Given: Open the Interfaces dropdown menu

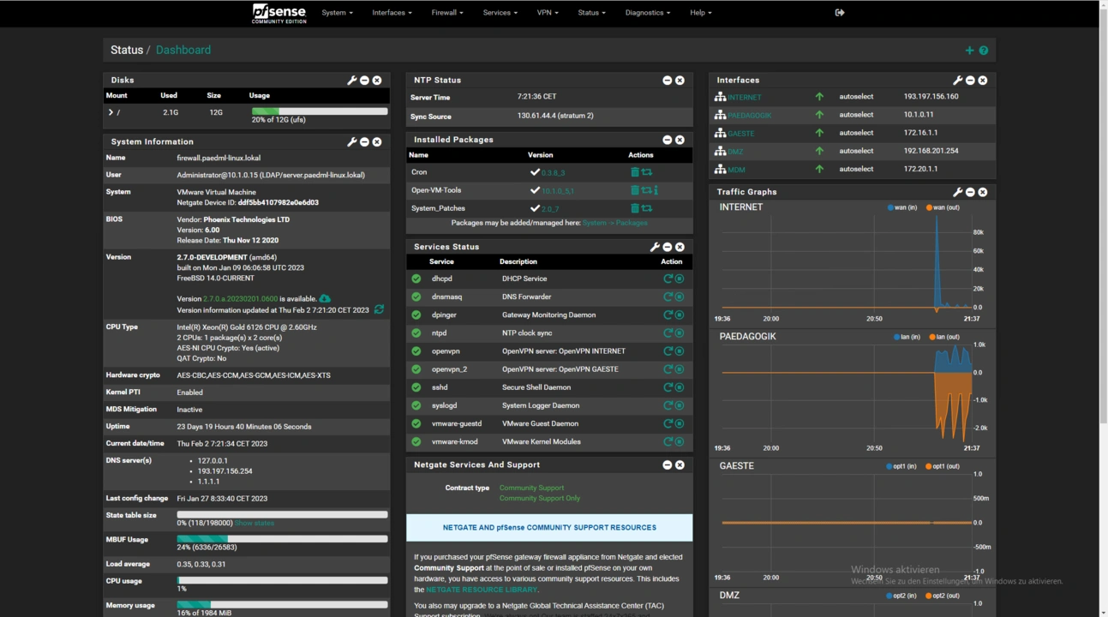Looking at the screenshot, I should pyautogui.click(x=392, y=13).
